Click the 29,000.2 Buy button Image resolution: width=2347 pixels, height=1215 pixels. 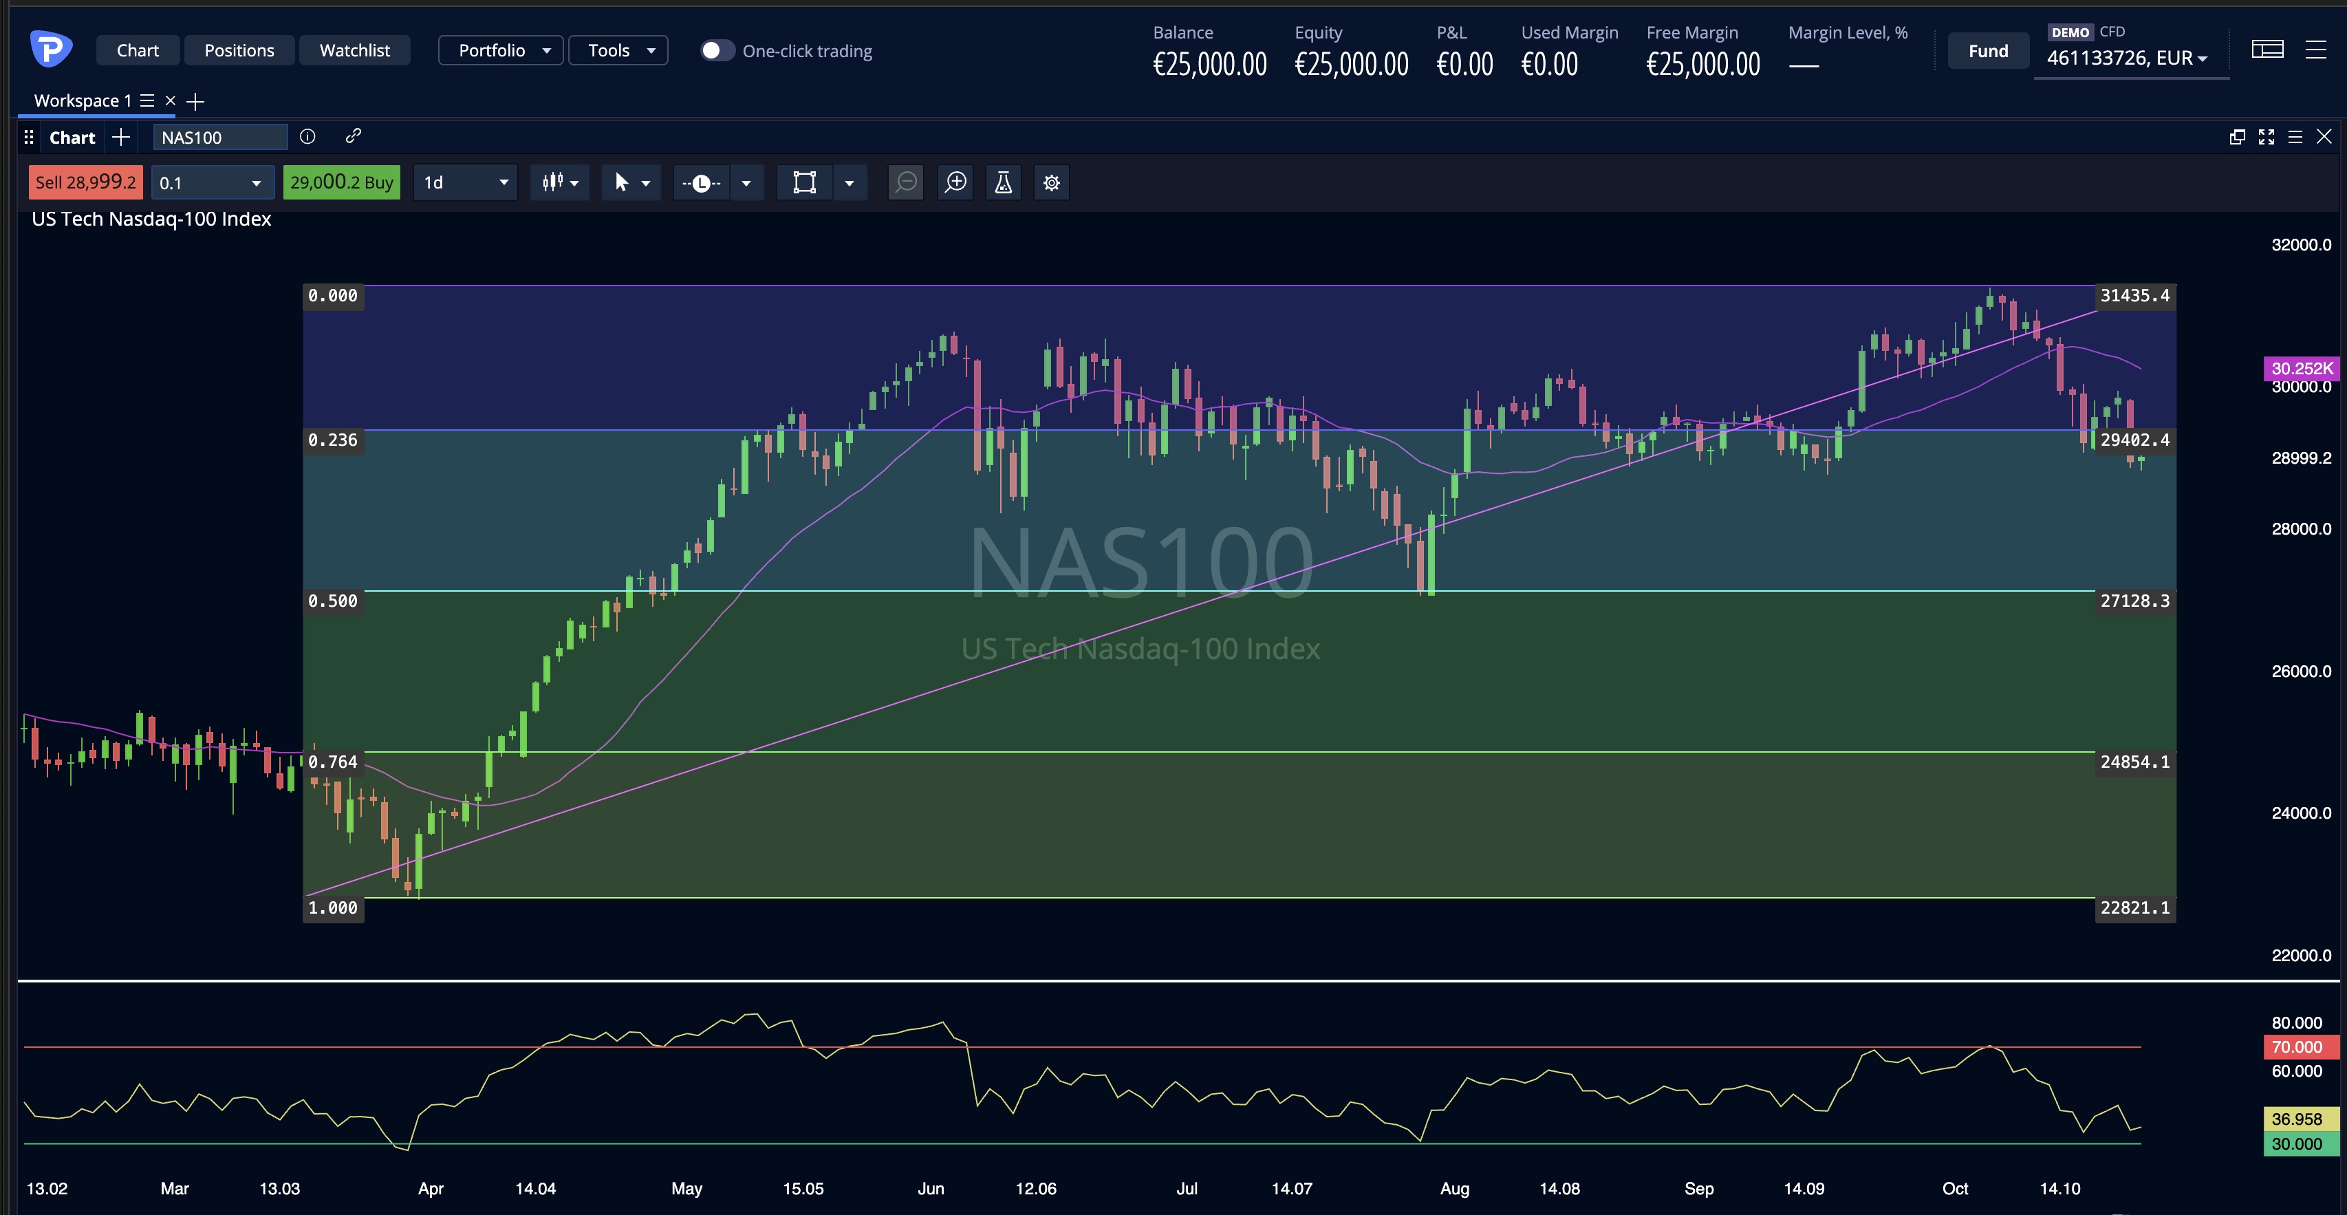pyautogui.click(x=342, y=182)
